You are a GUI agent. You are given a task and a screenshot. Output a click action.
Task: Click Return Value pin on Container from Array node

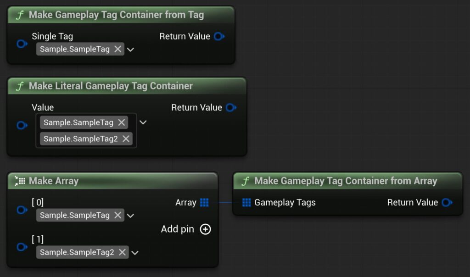(447, 202)
